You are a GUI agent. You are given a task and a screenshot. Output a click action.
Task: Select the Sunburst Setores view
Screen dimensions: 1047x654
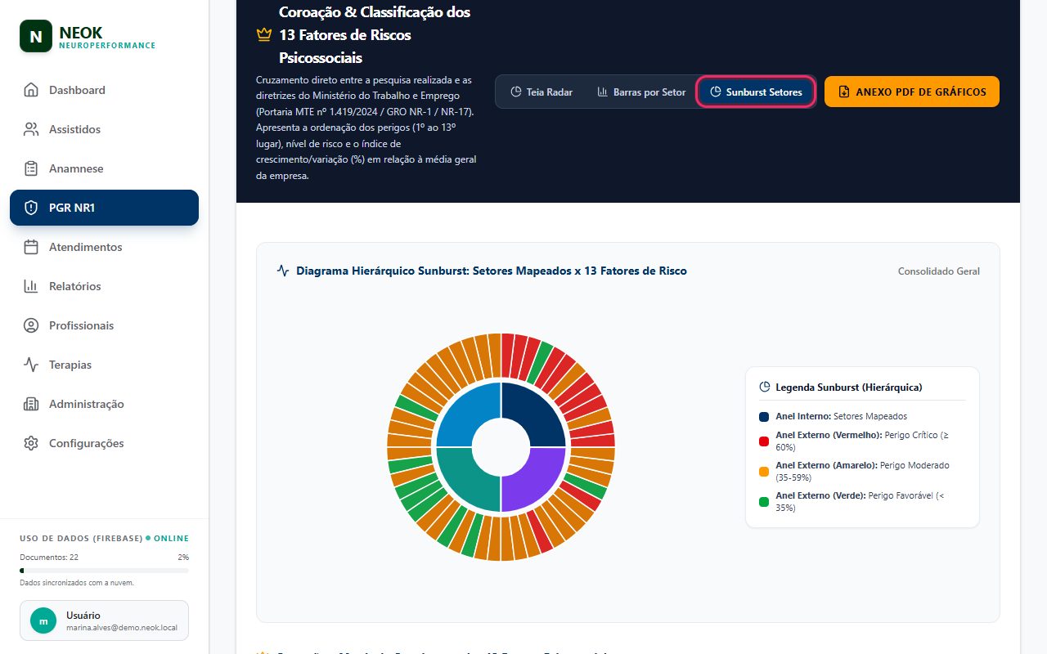pyautogui.click(x=756, y=92)
